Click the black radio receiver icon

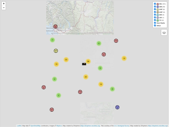[84, 64]
